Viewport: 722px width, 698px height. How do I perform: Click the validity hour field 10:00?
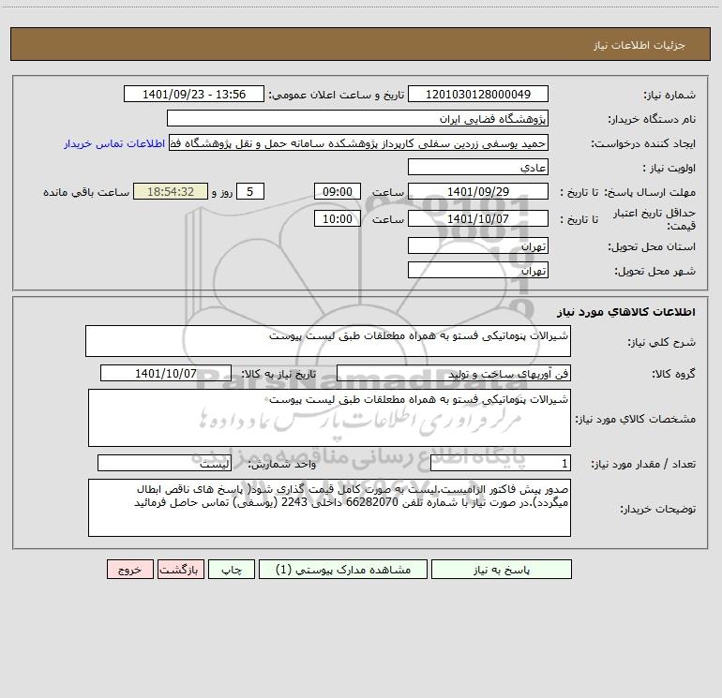pos(337,218)
